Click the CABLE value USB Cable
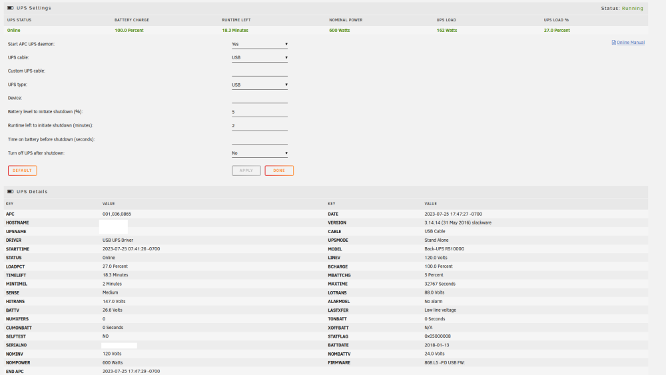 point(434,231)
